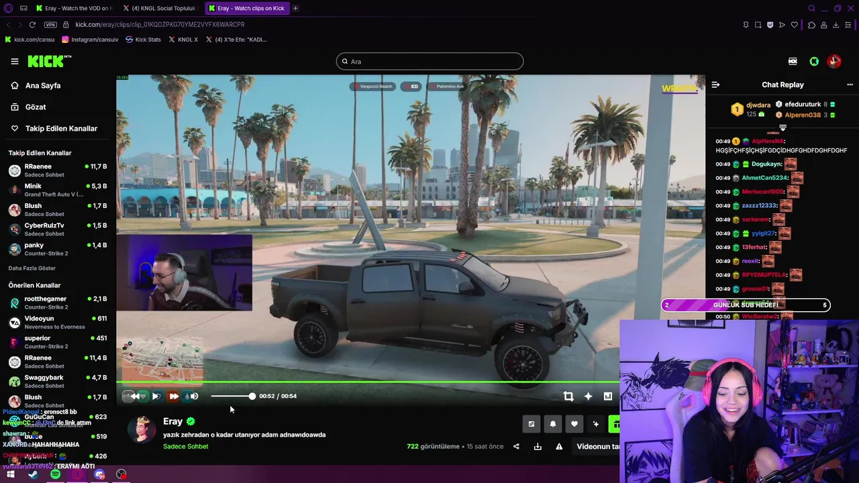Open CyberRulzTv channel in sidebar

coord(58,229)
